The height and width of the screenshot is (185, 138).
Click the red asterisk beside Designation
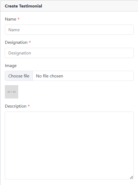point(30,42)
